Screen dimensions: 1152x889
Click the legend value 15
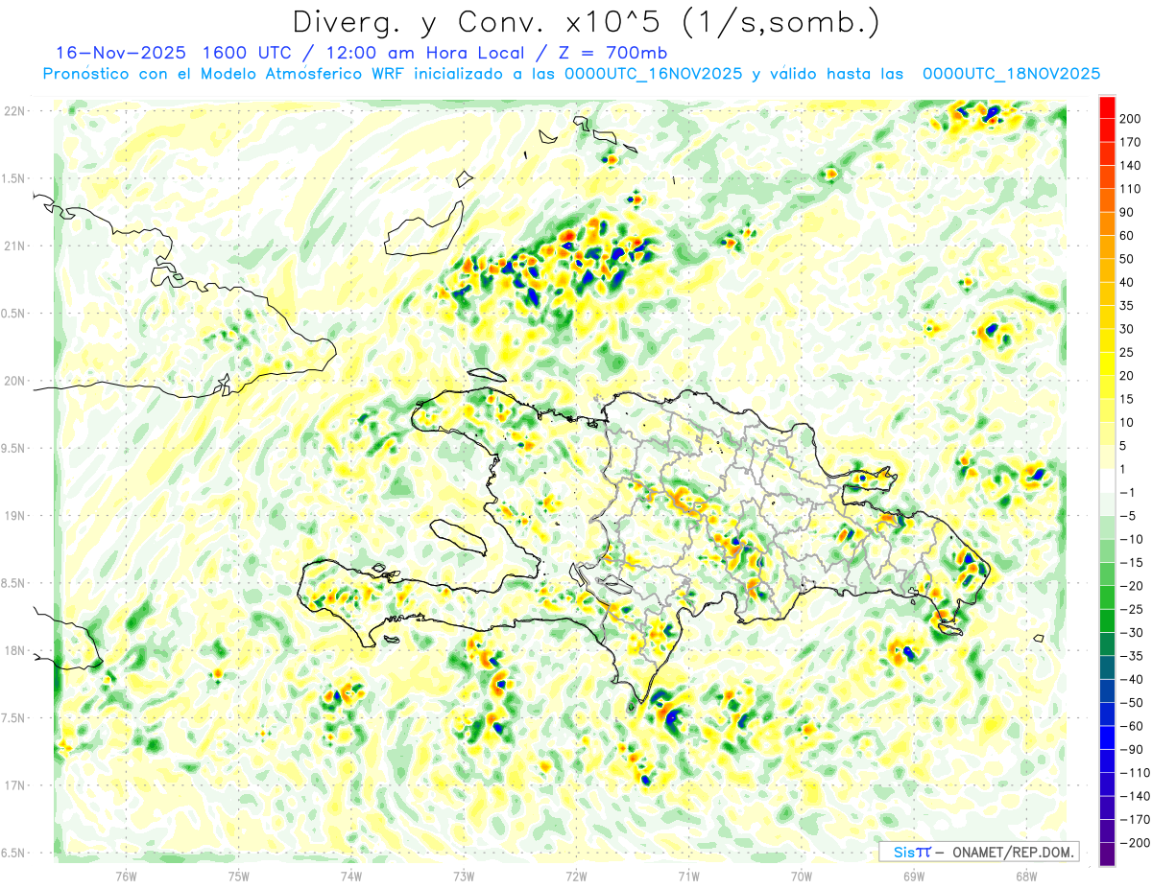coord(1128,399)
